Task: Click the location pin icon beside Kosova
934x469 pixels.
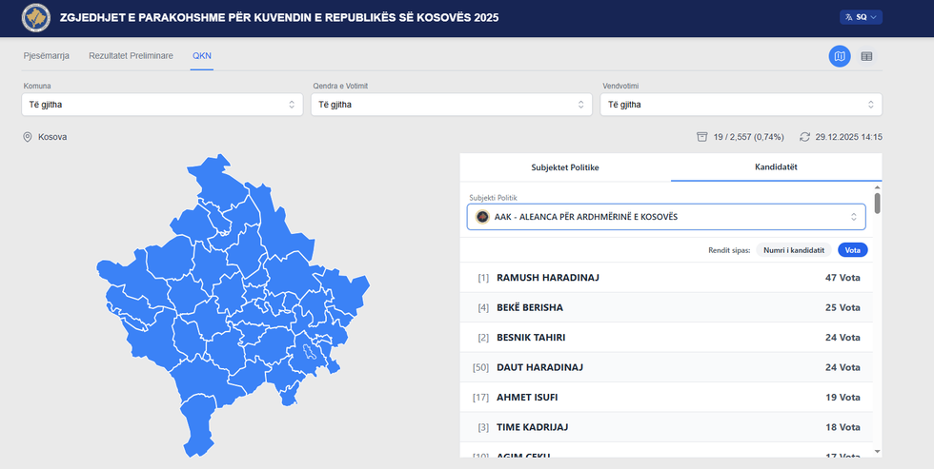Action: pos(28,137)
